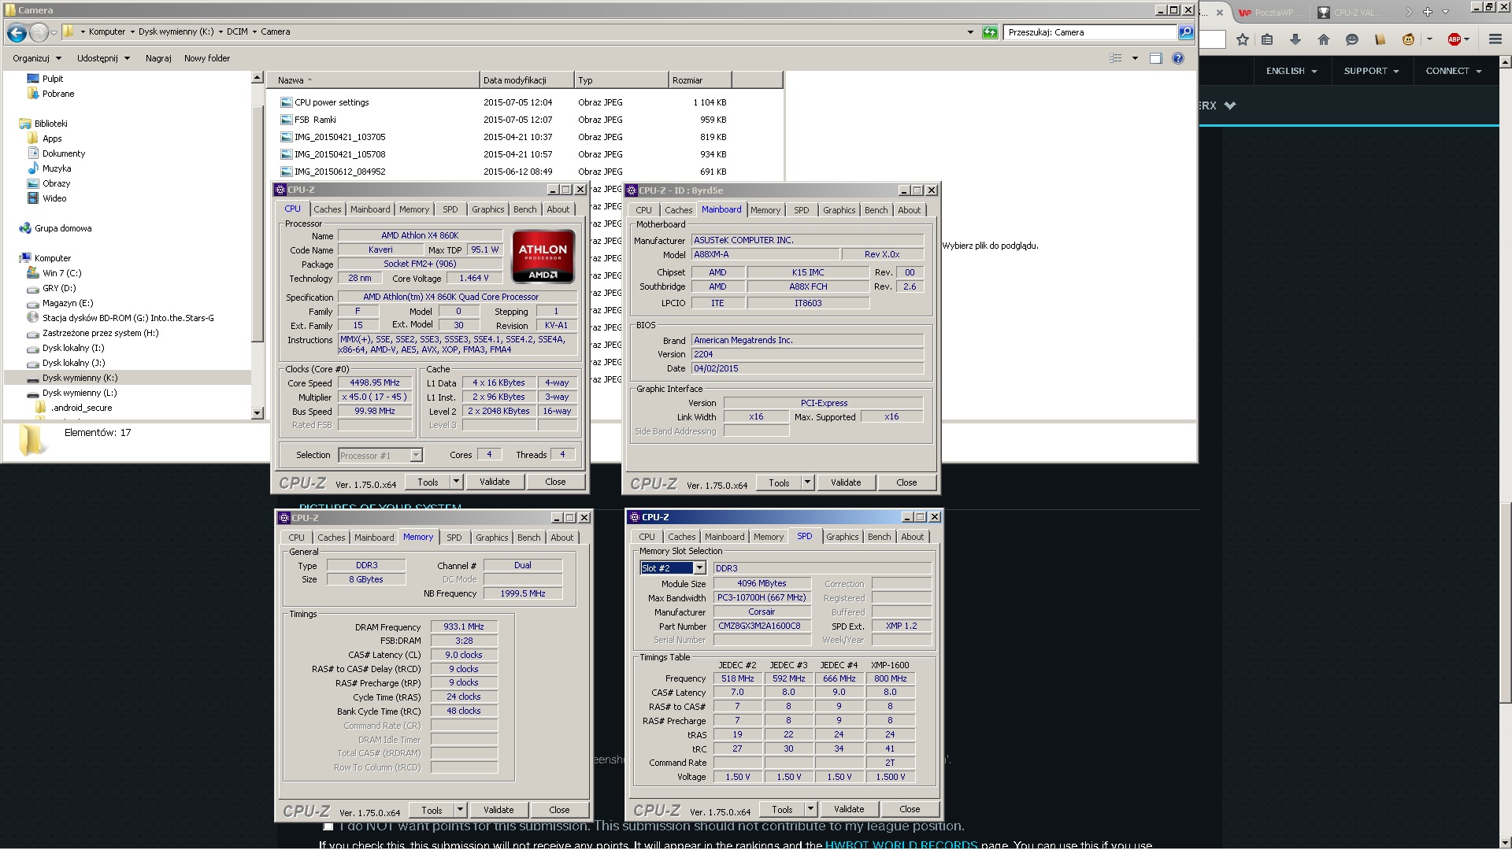The image size is (1512, 850).
Task: List all browser tabs dropdown arrow
Action: click(1446, 12)
